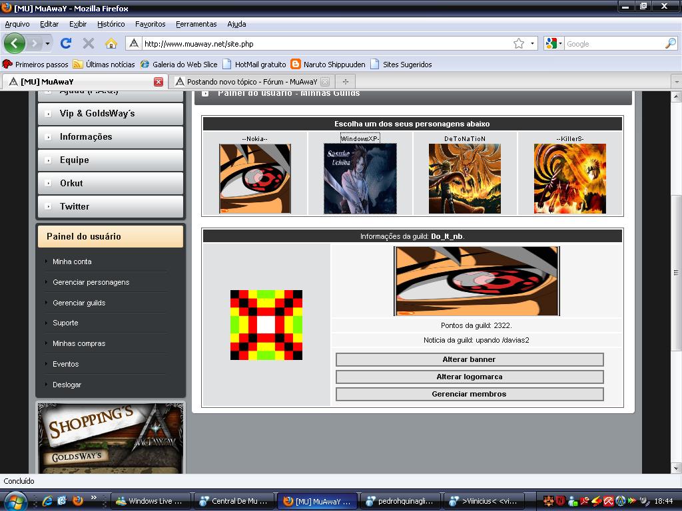The height and width of the screenshot is (511, 682).
Task: Click the Windows Start orb
Action: (x=15, y=500)
